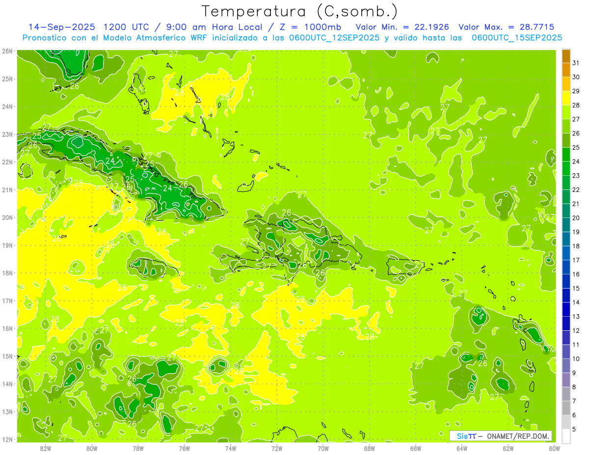The image size is (589, 455).
Task: Click the 'Temperatura (C,somb.)' map title
Action: pyautogui.click(x=300, y=12)
